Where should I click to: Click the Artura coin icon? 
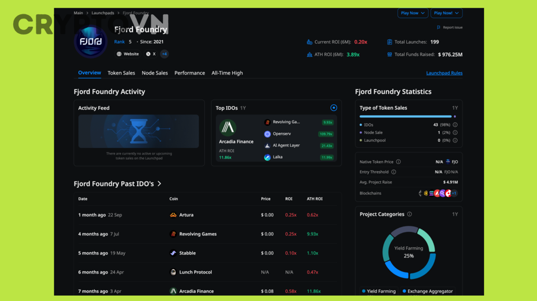point(173,215)
